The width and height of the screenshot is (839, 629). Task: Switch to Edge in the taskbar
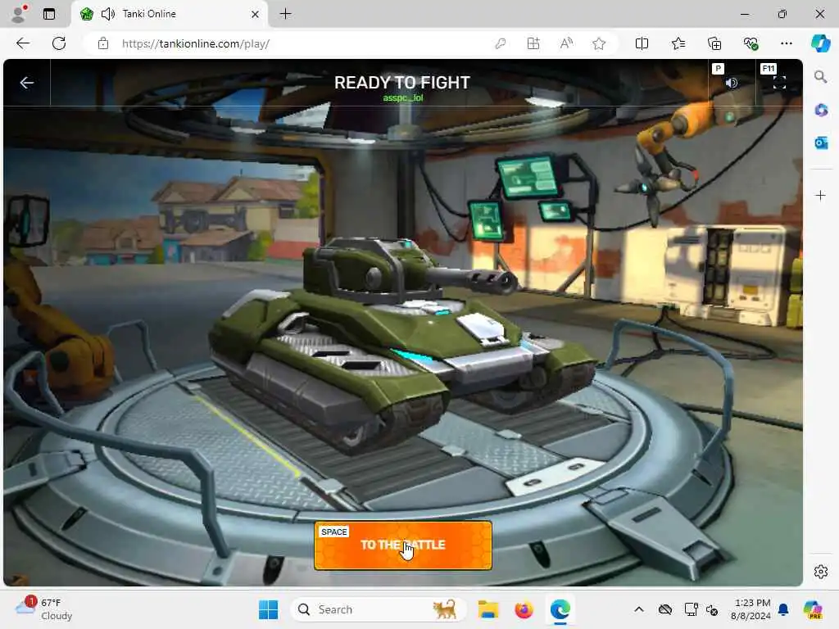click(560, 609)
